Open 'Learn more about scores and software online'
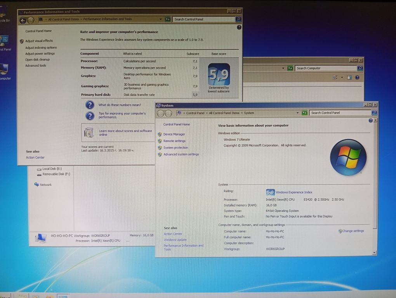396x298 pixels. pos(125,133)
